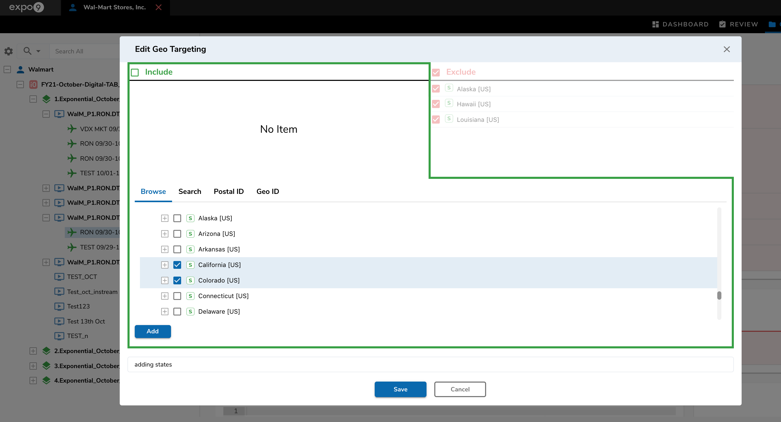
Task: Click the iO icon for FY21-October-Digital-TAB
Action: click(x=33, y=84)
